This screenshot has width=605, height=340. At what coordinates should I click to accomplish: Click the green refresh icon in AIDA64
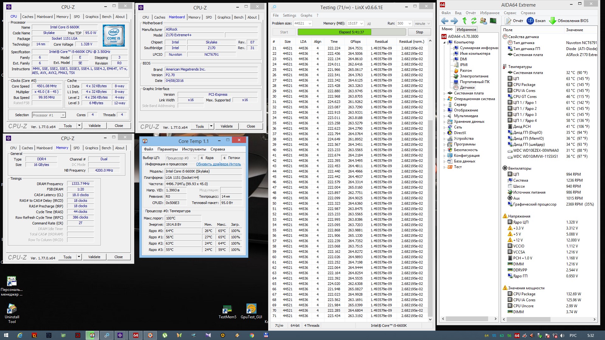pyautogui.click(x=474, y=21)
